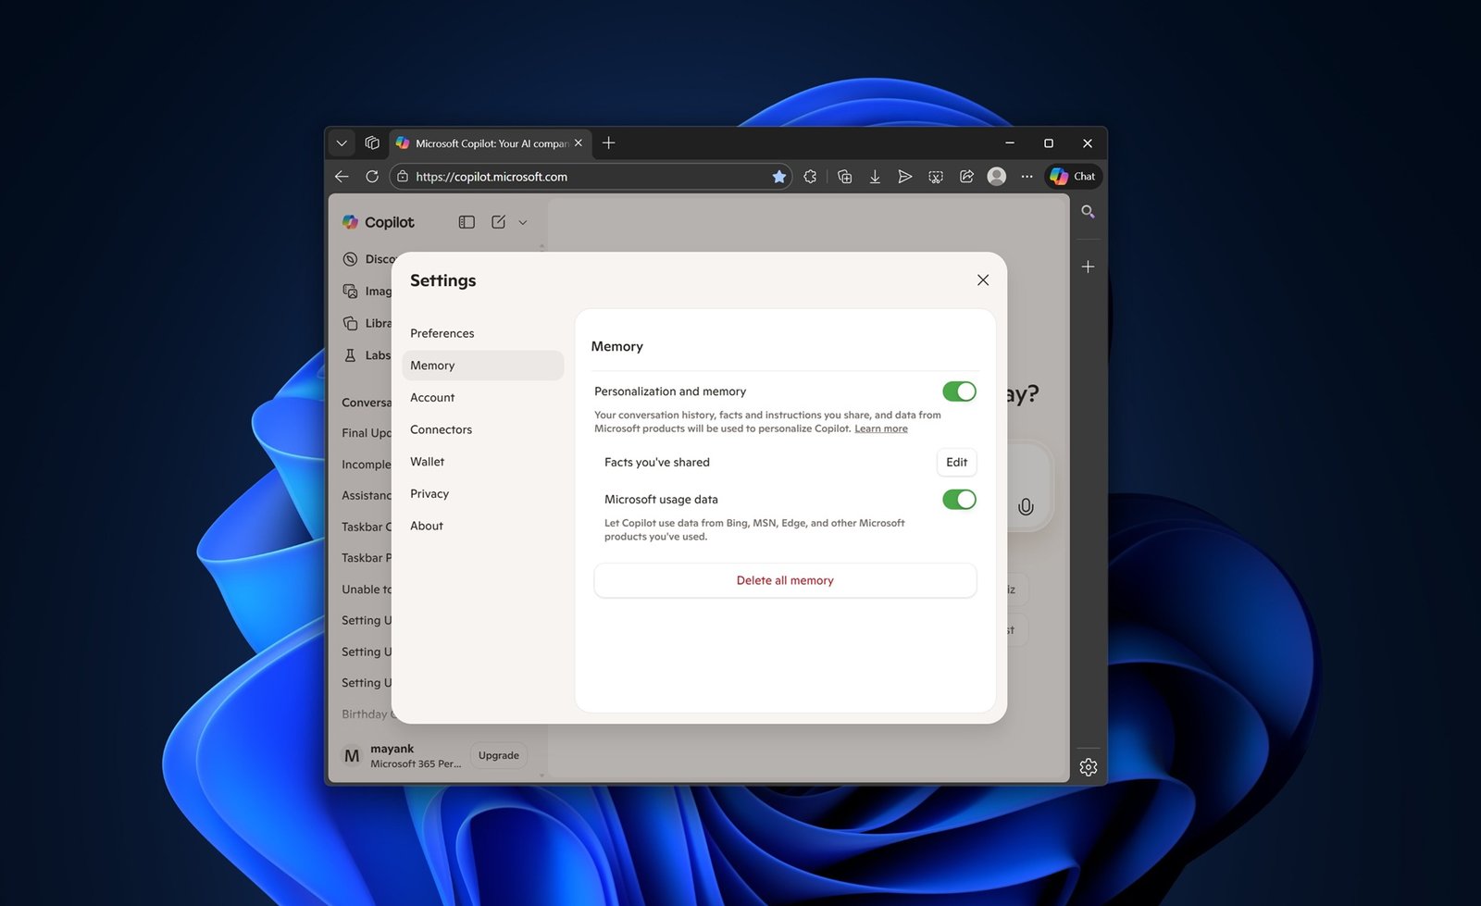Click the microphone icon in chat box
The height and width of the screenshot is (906, 1481).
click(1026, 506)
